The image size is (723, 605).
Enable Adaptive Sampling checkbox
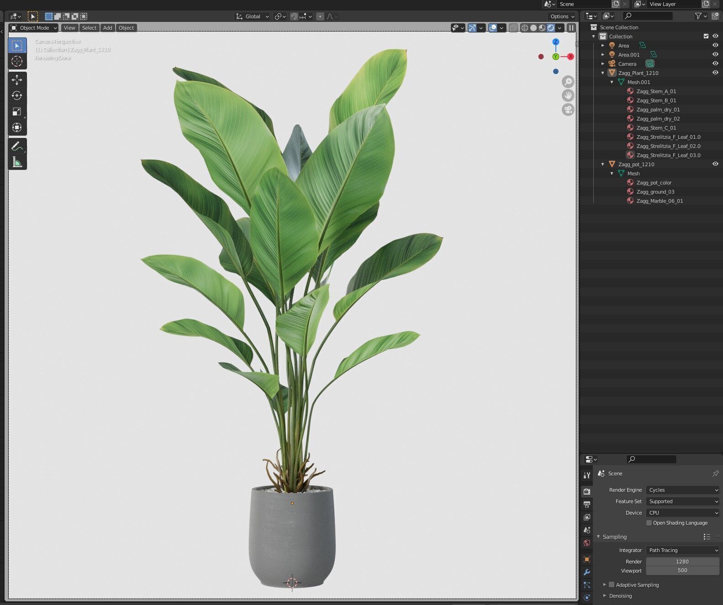click(x=612, y=584)
